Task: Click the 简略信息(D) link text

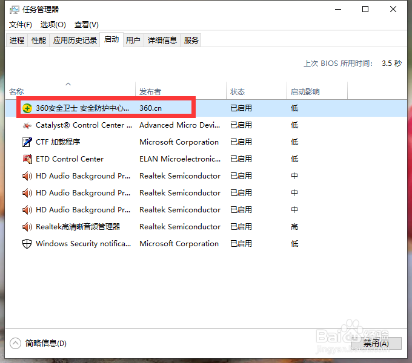Action: point(46,343)
